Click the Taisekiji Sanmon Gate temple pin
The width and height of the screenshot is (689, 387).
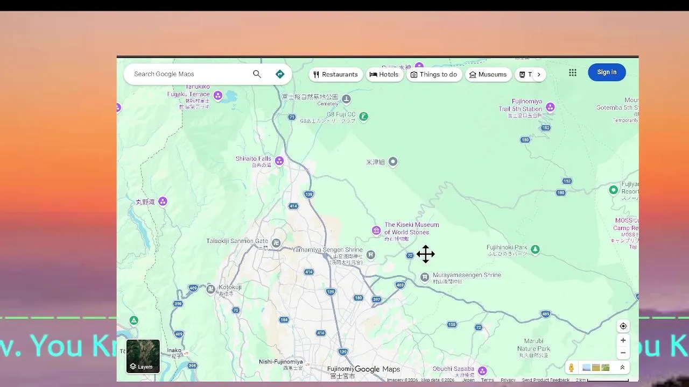[x=276, y=243]
